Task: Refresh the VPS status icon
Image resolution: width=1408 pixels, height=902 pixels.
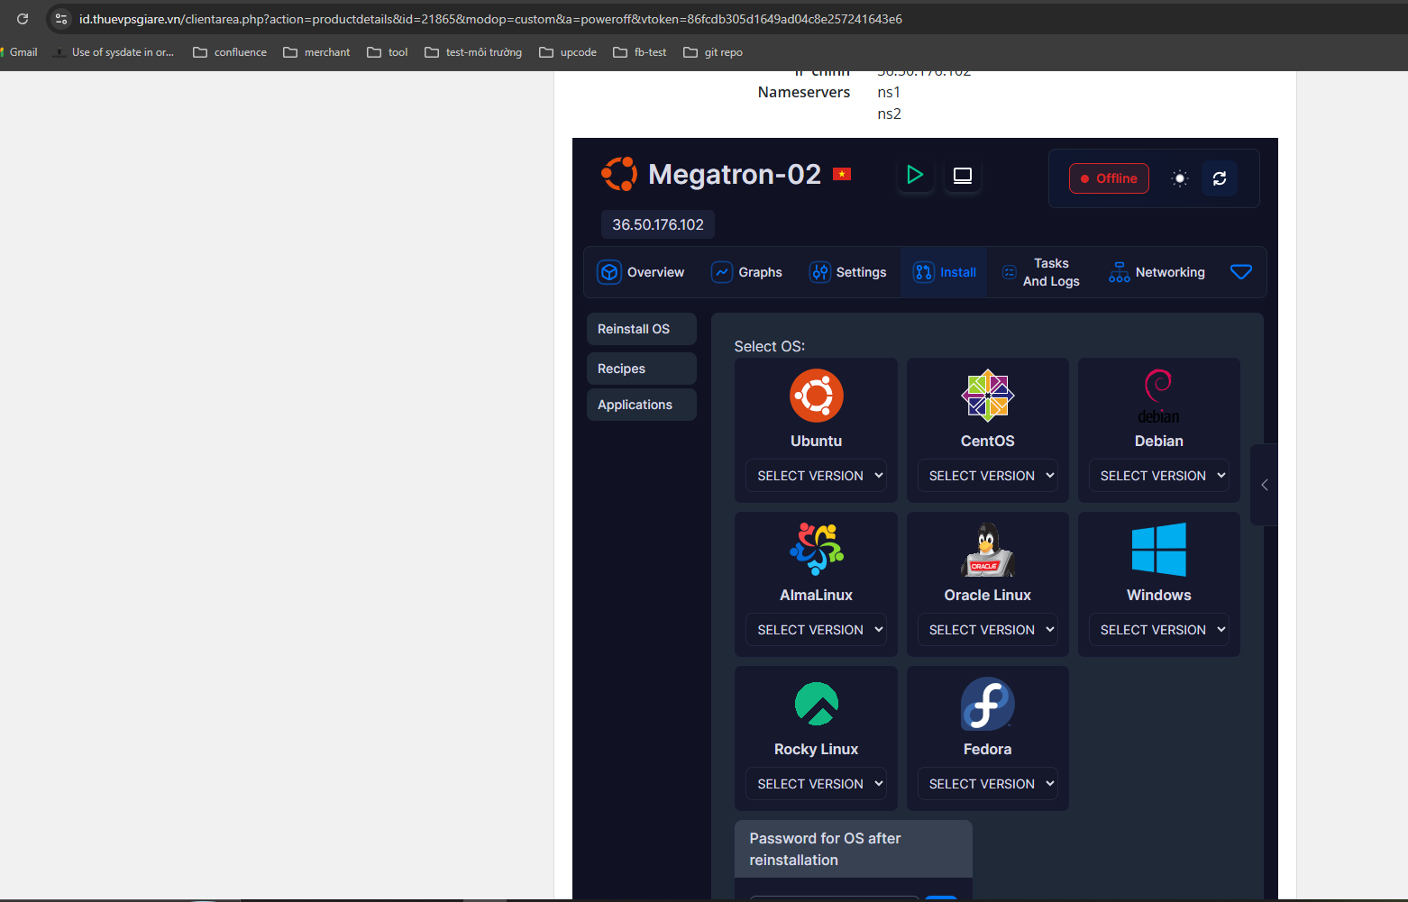Action: point(1220,178)
